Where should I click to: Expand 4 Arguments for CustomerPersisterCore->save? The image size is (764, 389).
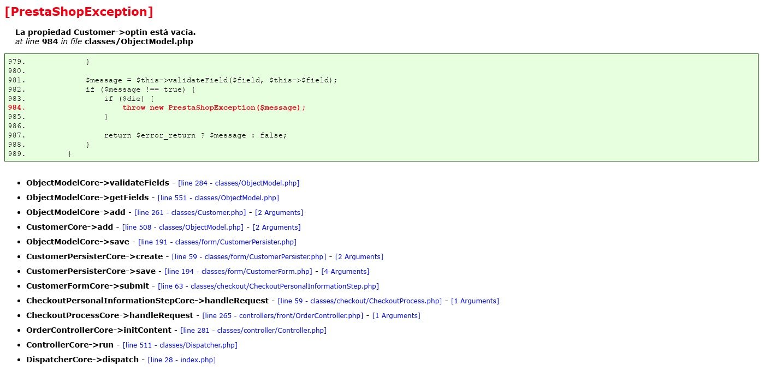coord(345,272)
